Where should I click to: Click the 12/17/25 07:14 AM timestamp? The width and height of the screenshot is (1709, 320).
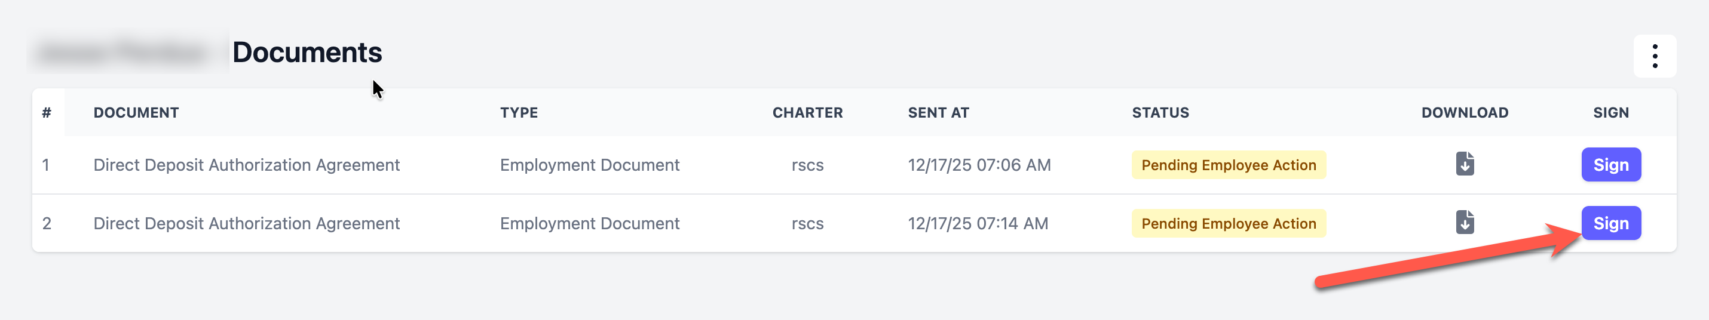pos(977,223)
